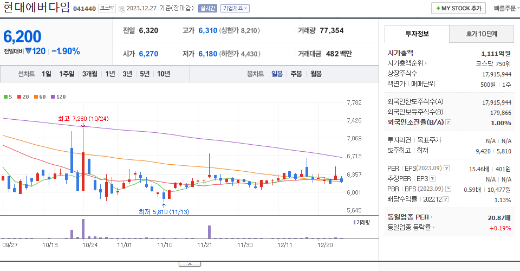Click the 현대에버다임 stock name heading
The image size is (520, 271).
point(36,7)
